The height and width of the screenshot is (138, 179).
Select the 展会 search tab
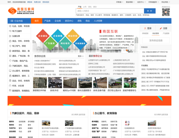(95, 7)
